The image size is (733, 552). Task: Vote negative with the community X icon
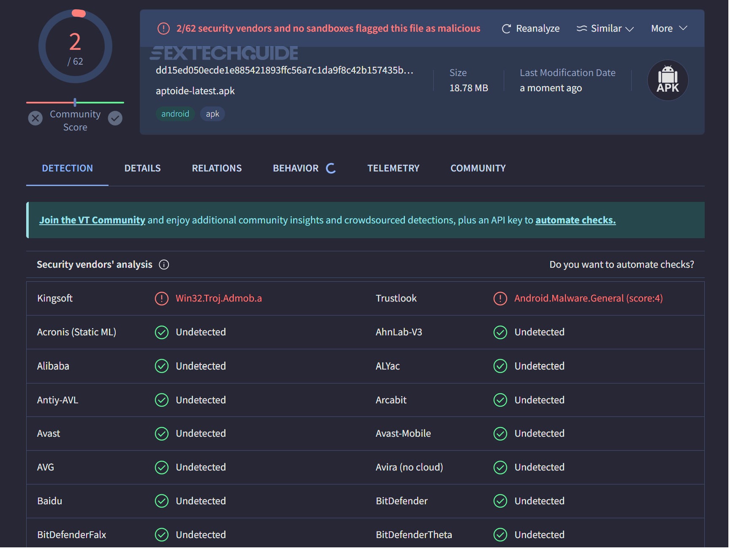click(x=35, y=119)
